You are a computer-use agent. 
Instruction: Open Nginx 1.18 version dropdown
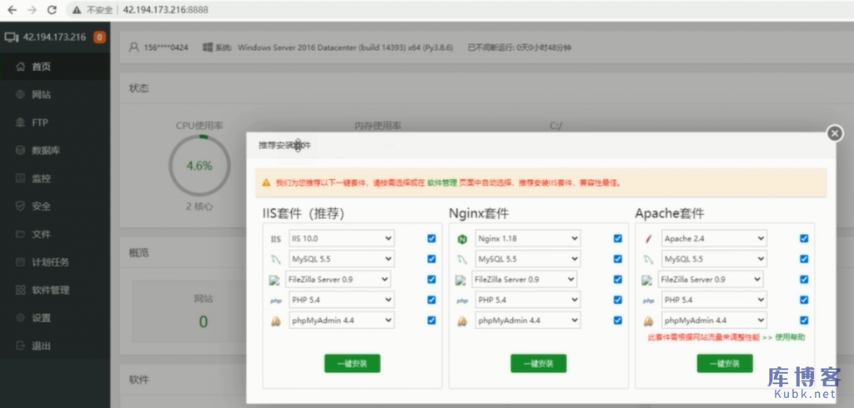click(x=528, y=238)
